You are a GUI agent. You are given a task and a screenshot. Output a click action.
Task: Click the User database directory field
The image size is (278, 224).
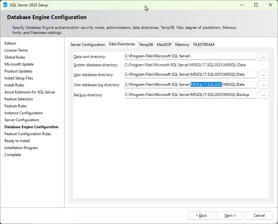(190, 75)
